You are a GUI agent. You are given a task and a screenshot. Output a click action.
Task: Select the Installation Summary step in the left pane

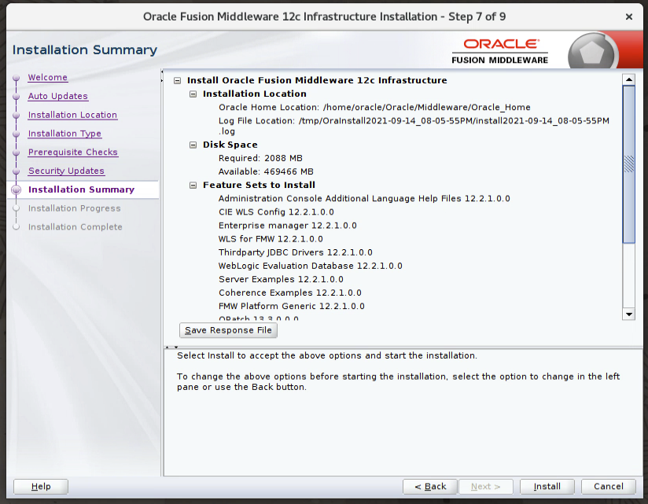[82, 189]
